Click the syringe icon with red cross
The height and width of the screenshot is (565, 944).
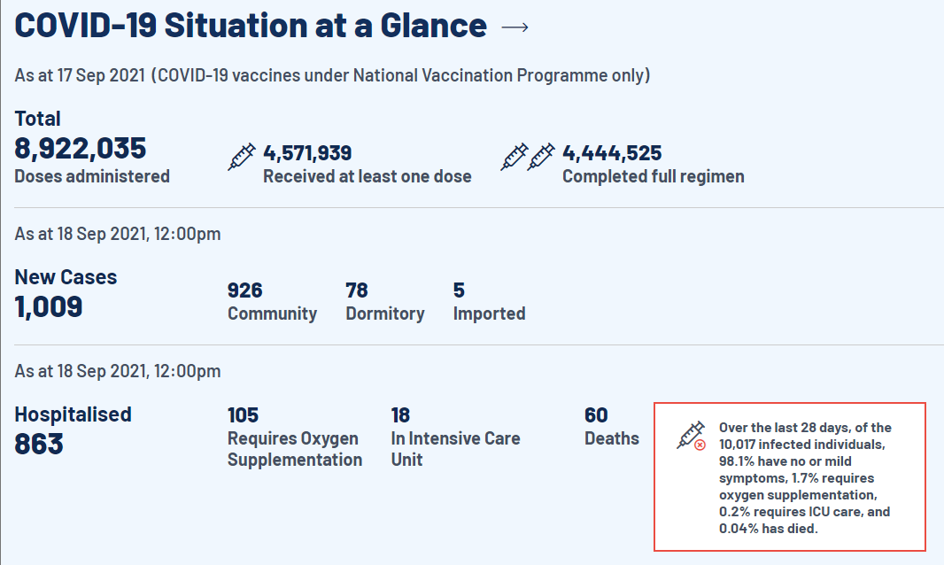point(692,435)
